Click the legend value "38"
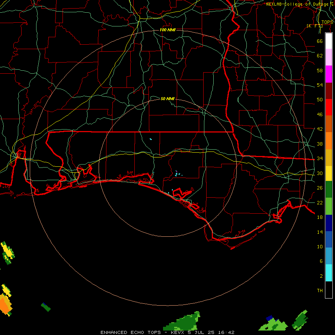335x335 pixels. pos(320,144)
